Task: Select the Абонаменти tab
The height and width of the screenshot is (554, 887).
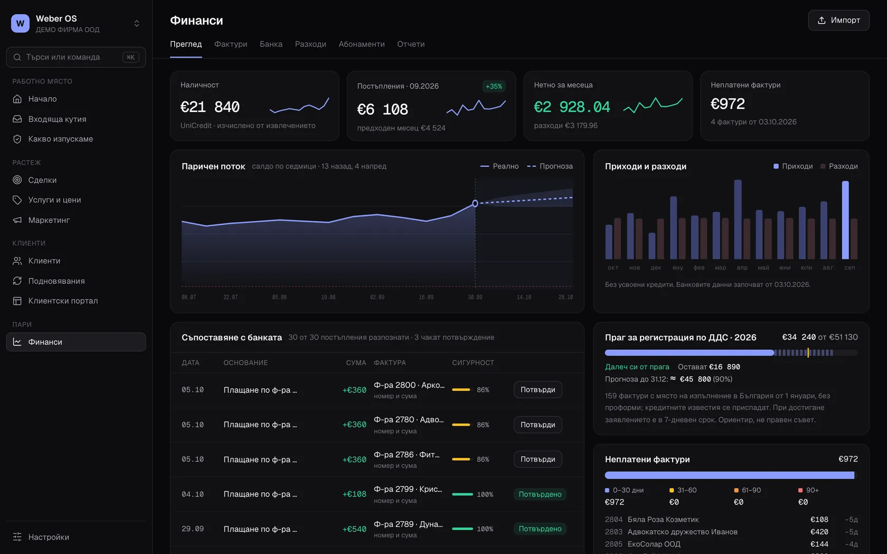Action: (x=362, y=44)
